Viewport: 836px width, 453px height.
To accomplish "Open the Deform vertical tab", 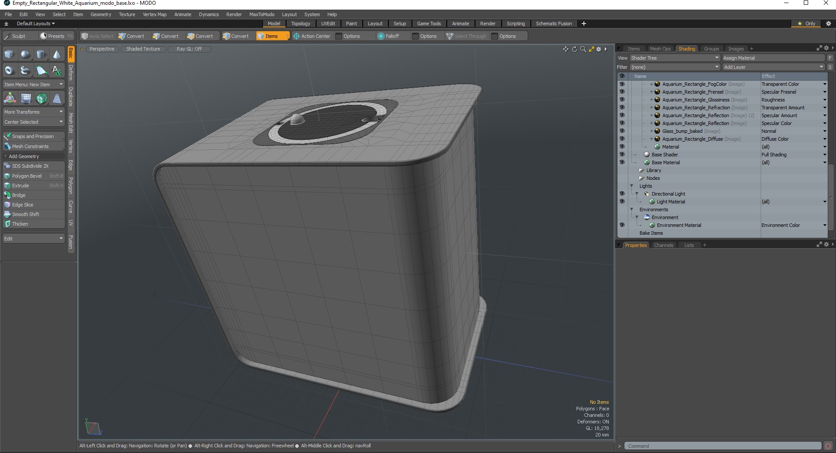I will [x=71, y=73].
